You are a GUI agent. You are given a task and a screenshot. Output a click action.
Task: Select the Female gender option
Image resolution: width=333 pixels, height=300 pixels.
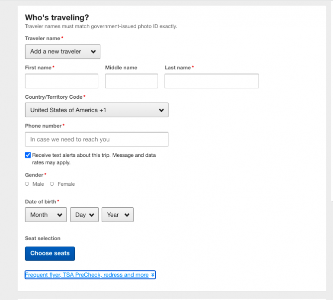pyautogui.click(x=52, y=184)
